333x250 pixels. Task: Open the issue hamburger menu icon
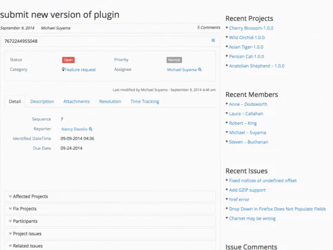tap(213, 40)
